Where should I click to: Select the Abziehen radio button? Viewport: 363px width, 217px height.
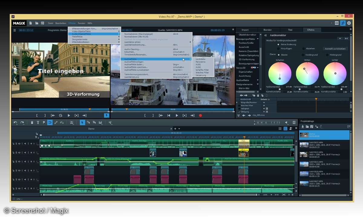tap(303, 49)
